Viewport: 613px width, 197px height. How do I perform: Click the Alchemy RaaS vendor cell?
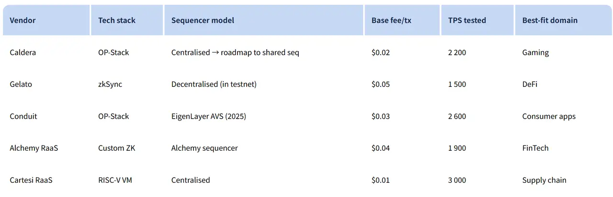34,148
